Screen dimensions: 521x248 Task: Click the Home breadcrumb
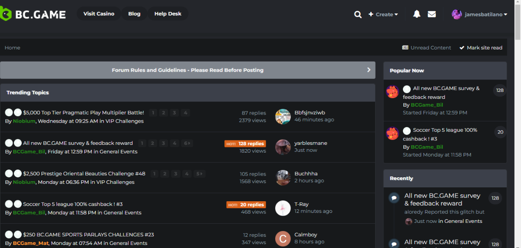tap(13, 48)
